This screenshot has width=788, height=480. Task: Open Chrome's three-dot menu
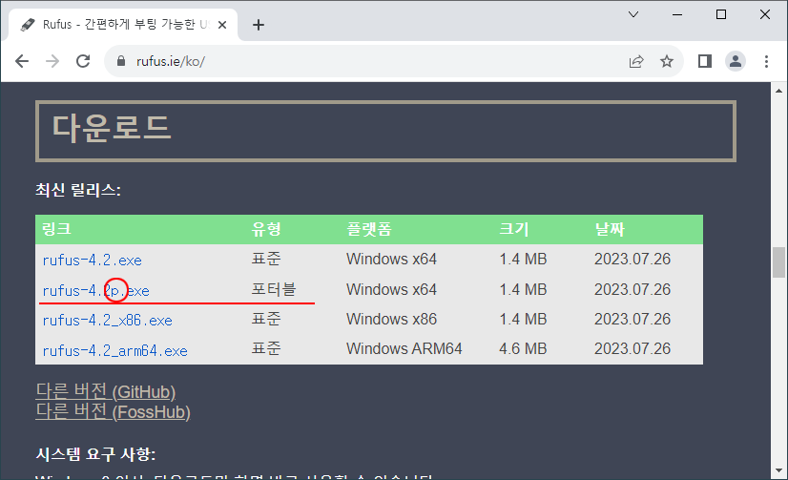pos(766,61)
